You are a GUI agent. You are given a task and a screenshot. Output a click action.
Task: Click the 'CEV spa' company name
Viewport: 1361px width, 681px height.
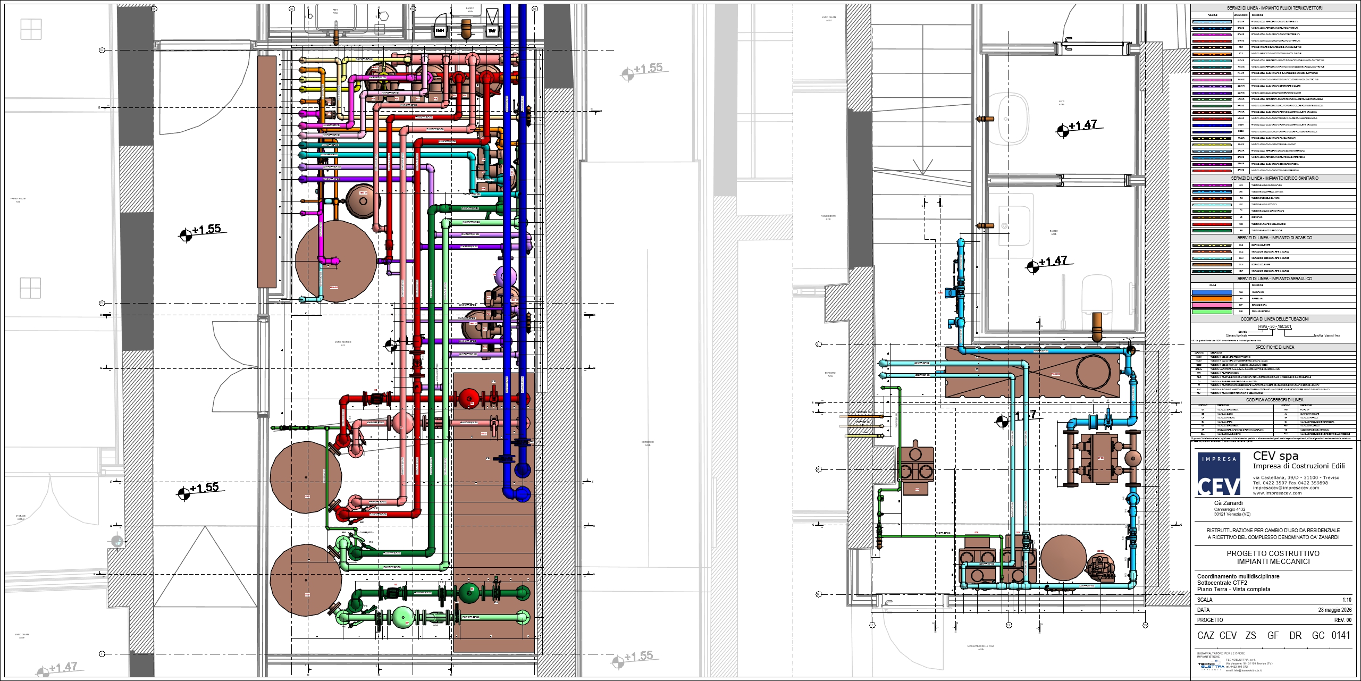point(1275,456)
